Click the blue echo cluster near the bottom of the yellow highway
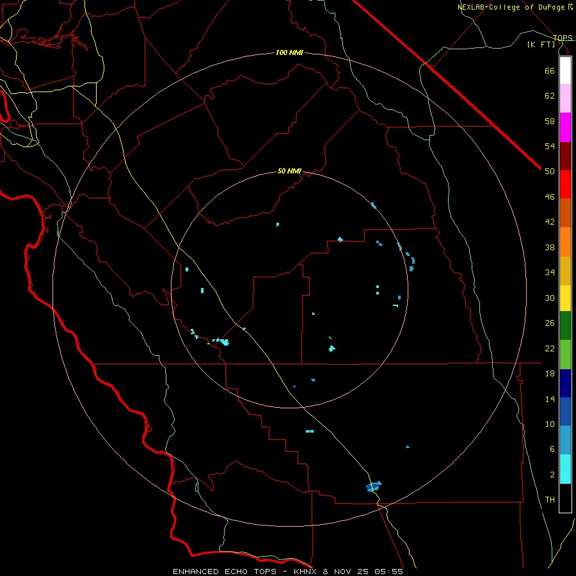576x576 pixels. (x=374, y=486)
